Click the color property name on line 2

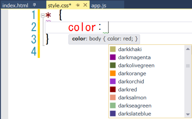[82, 27]
